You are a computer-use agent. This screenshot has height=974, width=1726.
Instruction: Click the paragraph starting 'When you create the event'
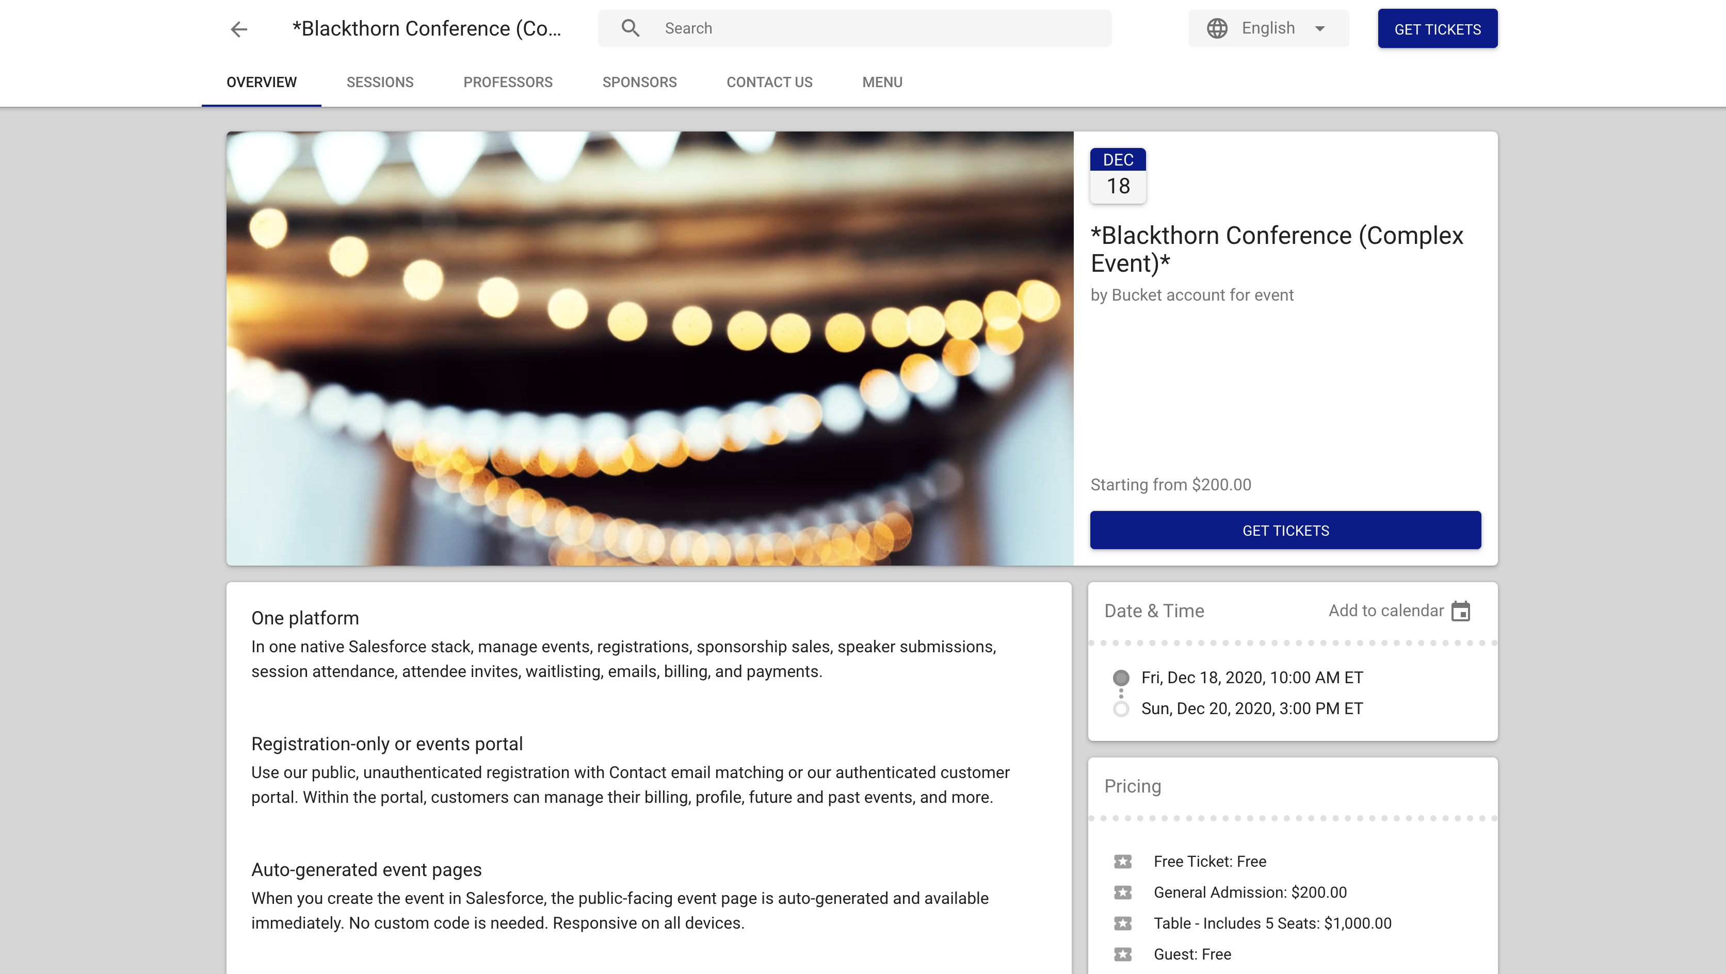(620, 911)
